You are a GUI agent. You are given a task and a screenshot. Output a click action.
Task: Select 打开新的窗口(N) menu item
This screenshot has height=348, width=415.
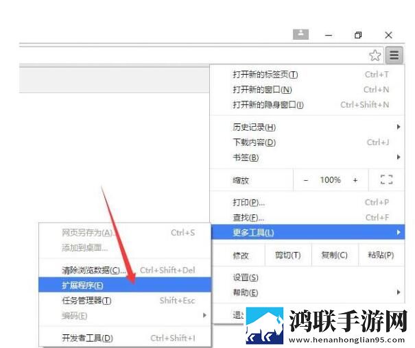[x=307, y=90]
